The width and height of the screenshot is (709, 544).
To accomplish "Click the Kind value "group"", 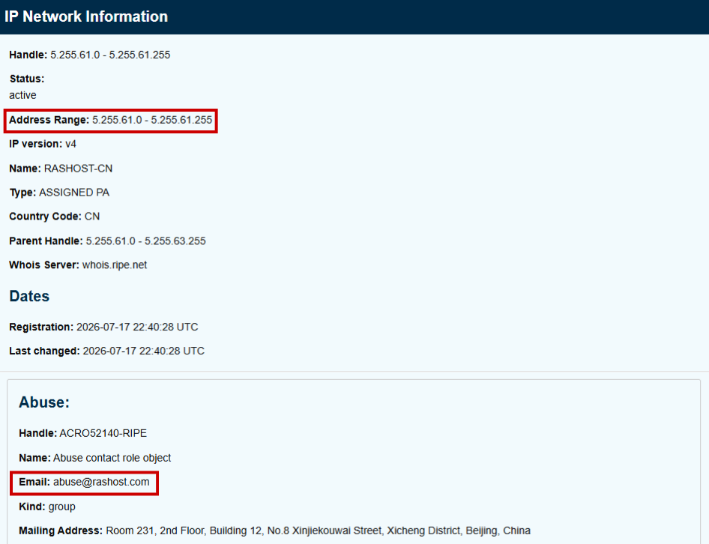I will click(62, 507).
